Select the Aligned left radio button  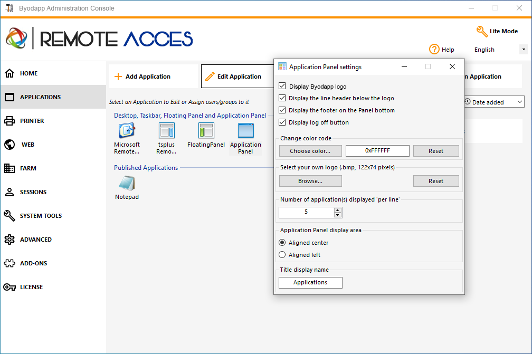click(282, 255)
